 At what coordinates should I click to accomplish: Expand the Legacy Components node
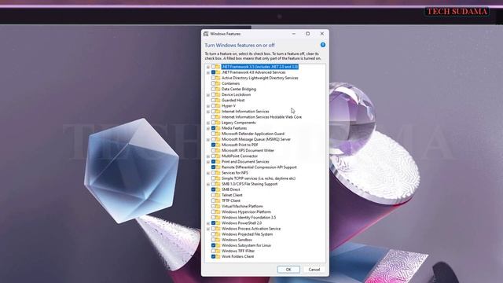click(x=207, y=123)
